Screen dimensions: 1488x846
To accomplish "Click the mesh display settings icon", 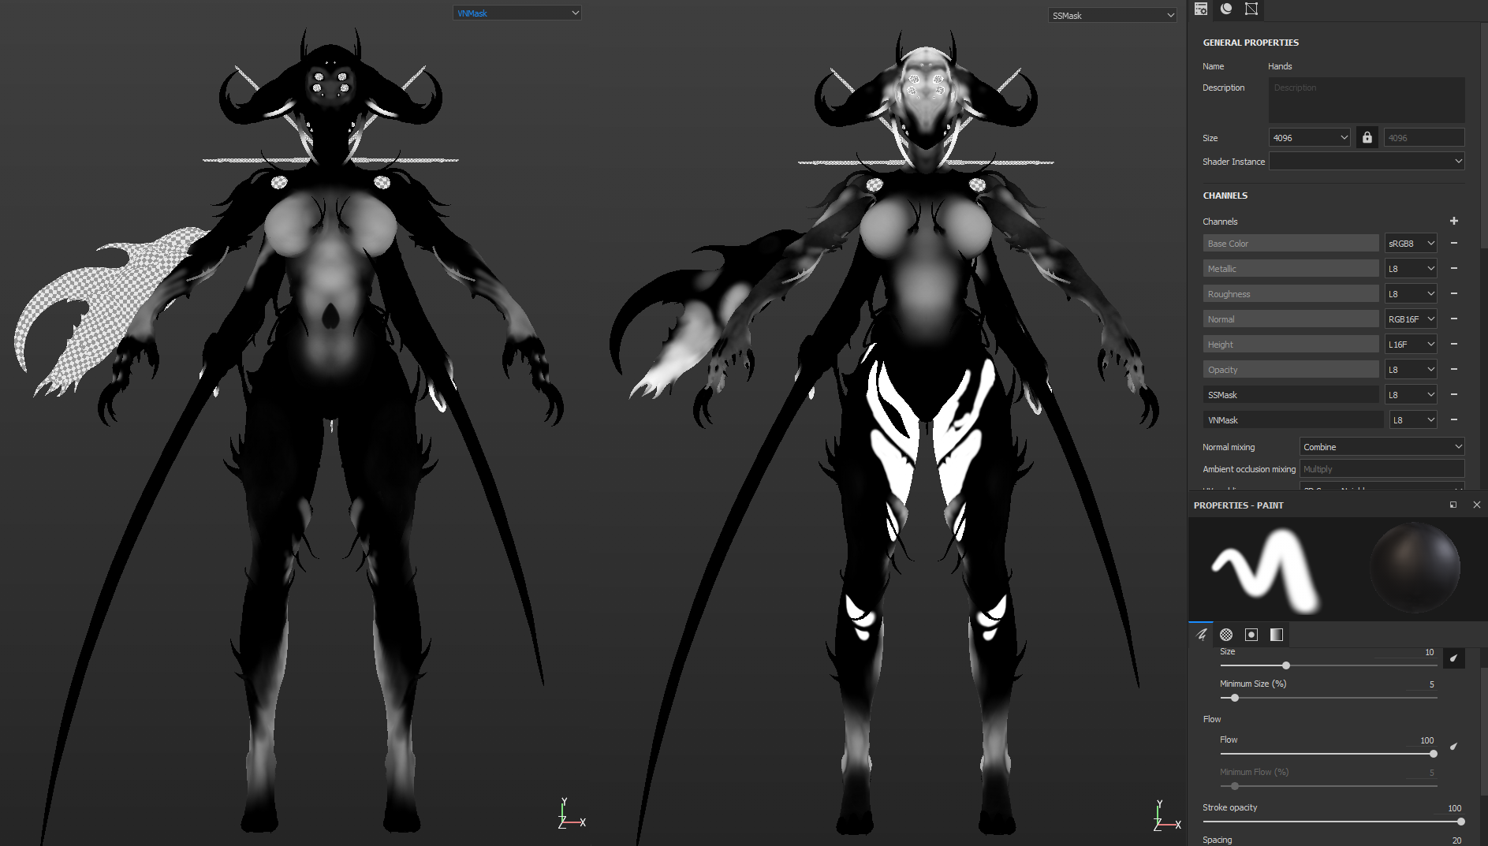I will pos(1251,9).
